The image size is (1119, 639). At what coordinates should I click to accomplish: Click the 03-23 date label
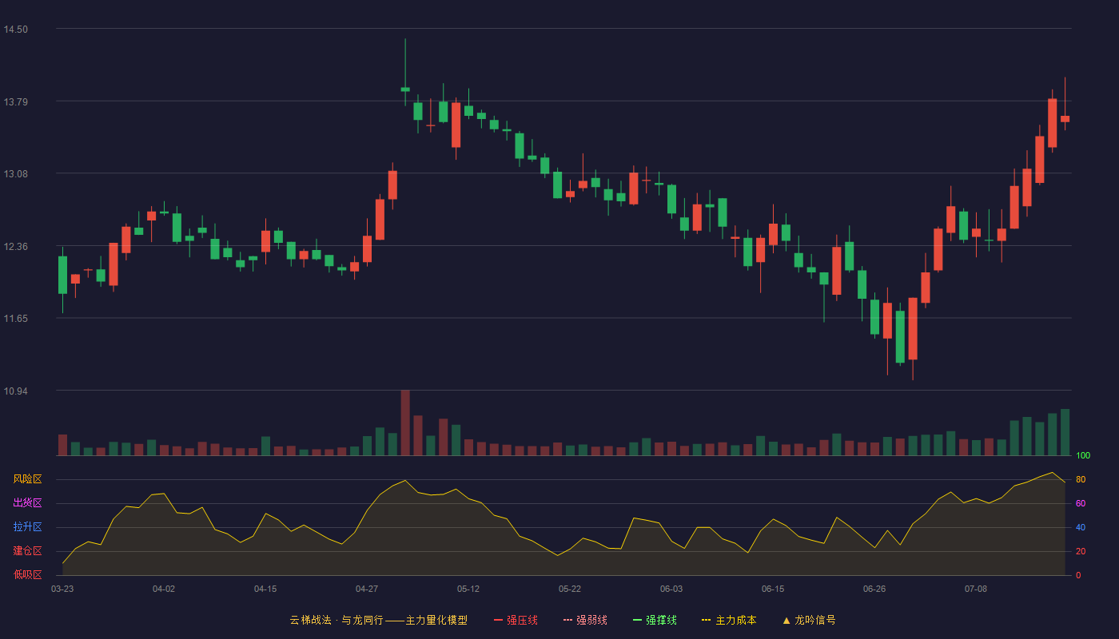62,589
